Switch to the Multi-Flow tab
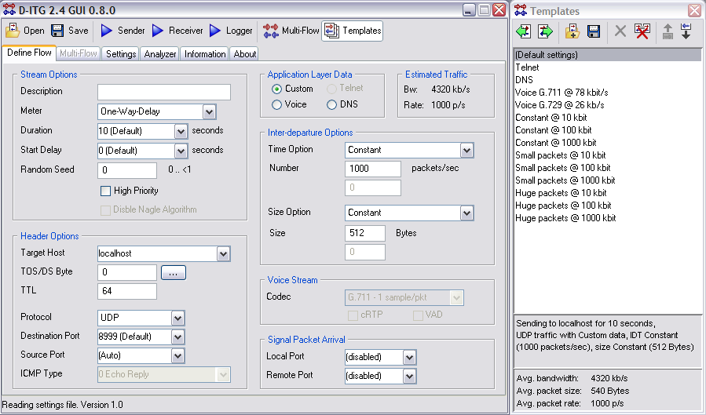The image size is (706, 415). click(79, 53)
